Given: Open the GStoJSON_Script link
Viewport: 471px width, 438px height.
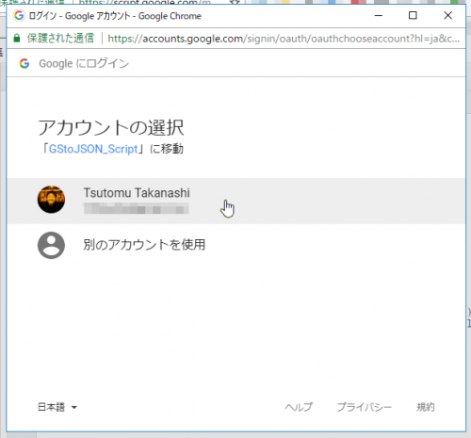Looking at the screenshot, I should [93, 149].
